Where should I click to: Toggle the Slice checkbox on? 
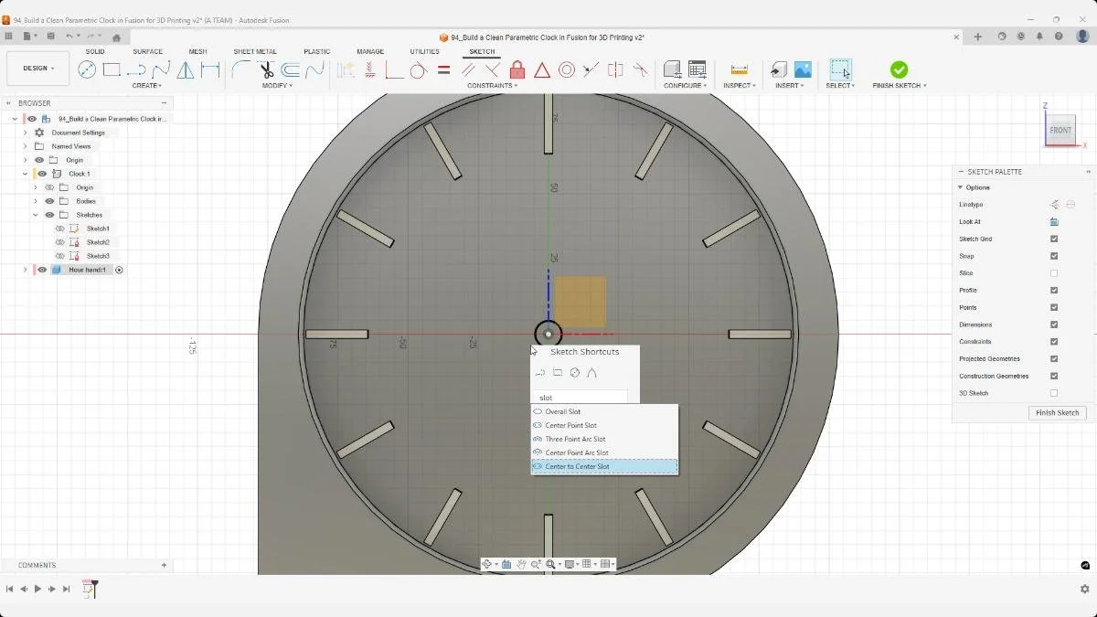point(1054,272)
